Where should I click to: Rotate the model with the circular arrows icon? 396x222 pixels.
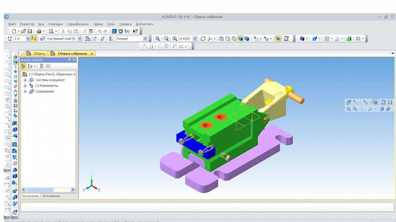[x=203, y=38]
